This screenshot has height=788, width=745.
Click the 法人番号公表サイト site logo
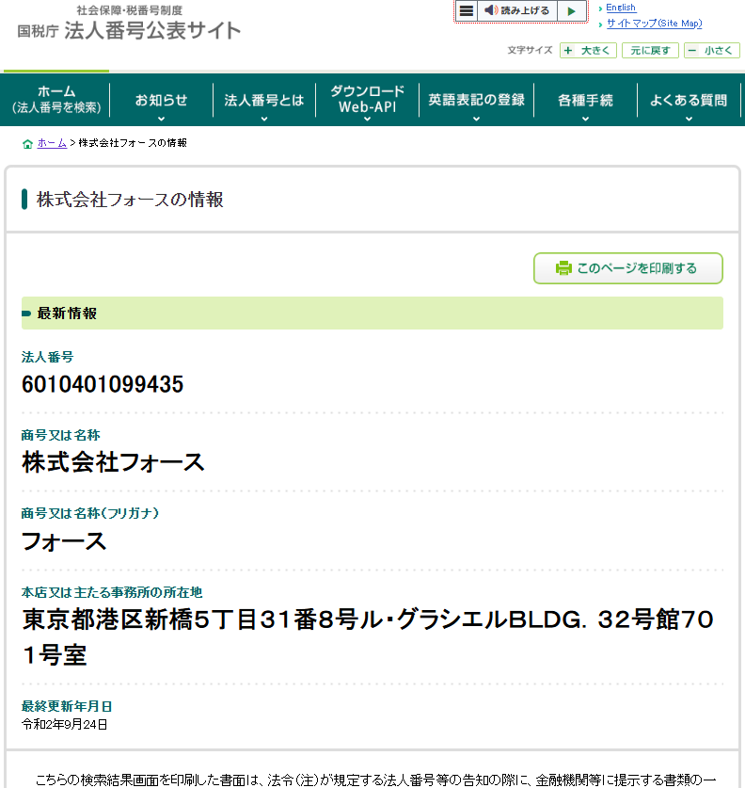[x=129, y=24]
